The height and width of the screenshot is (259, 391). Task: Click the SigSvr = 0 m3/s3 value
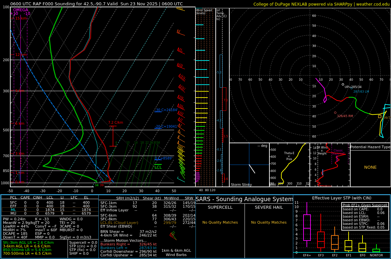click(x=75, y=237)
